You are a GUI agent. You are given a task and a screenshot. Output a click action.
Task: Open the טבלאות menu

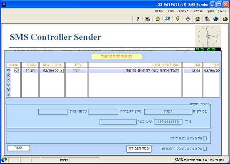[x=197, y=11]
